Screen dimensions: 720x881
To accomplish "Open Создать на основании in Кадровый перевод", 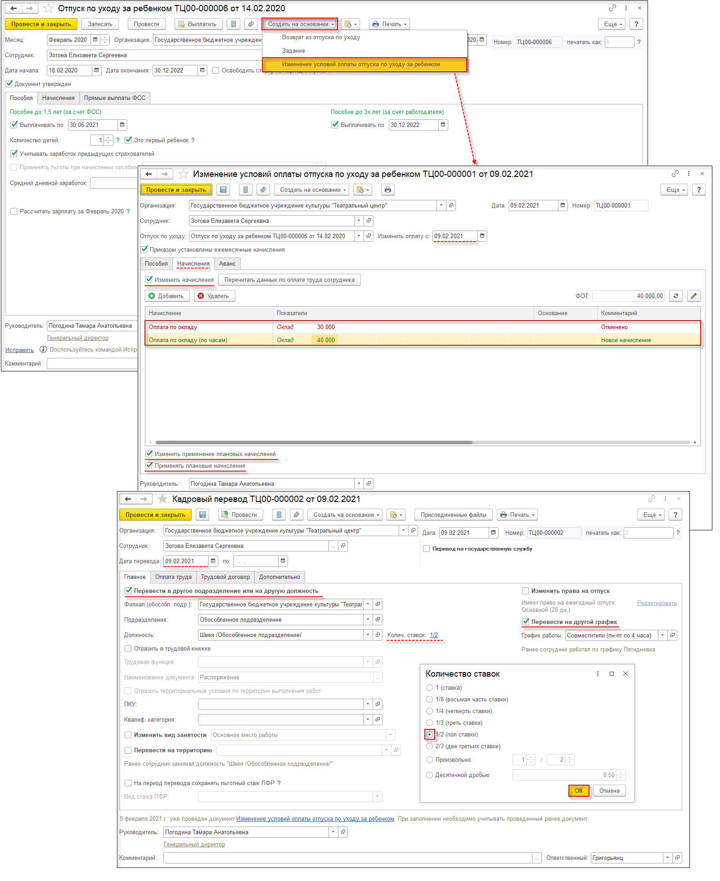I will click(x=346, y=515).
